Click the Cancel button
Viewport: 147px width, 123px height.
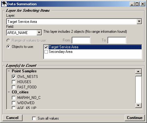(12, 118)
